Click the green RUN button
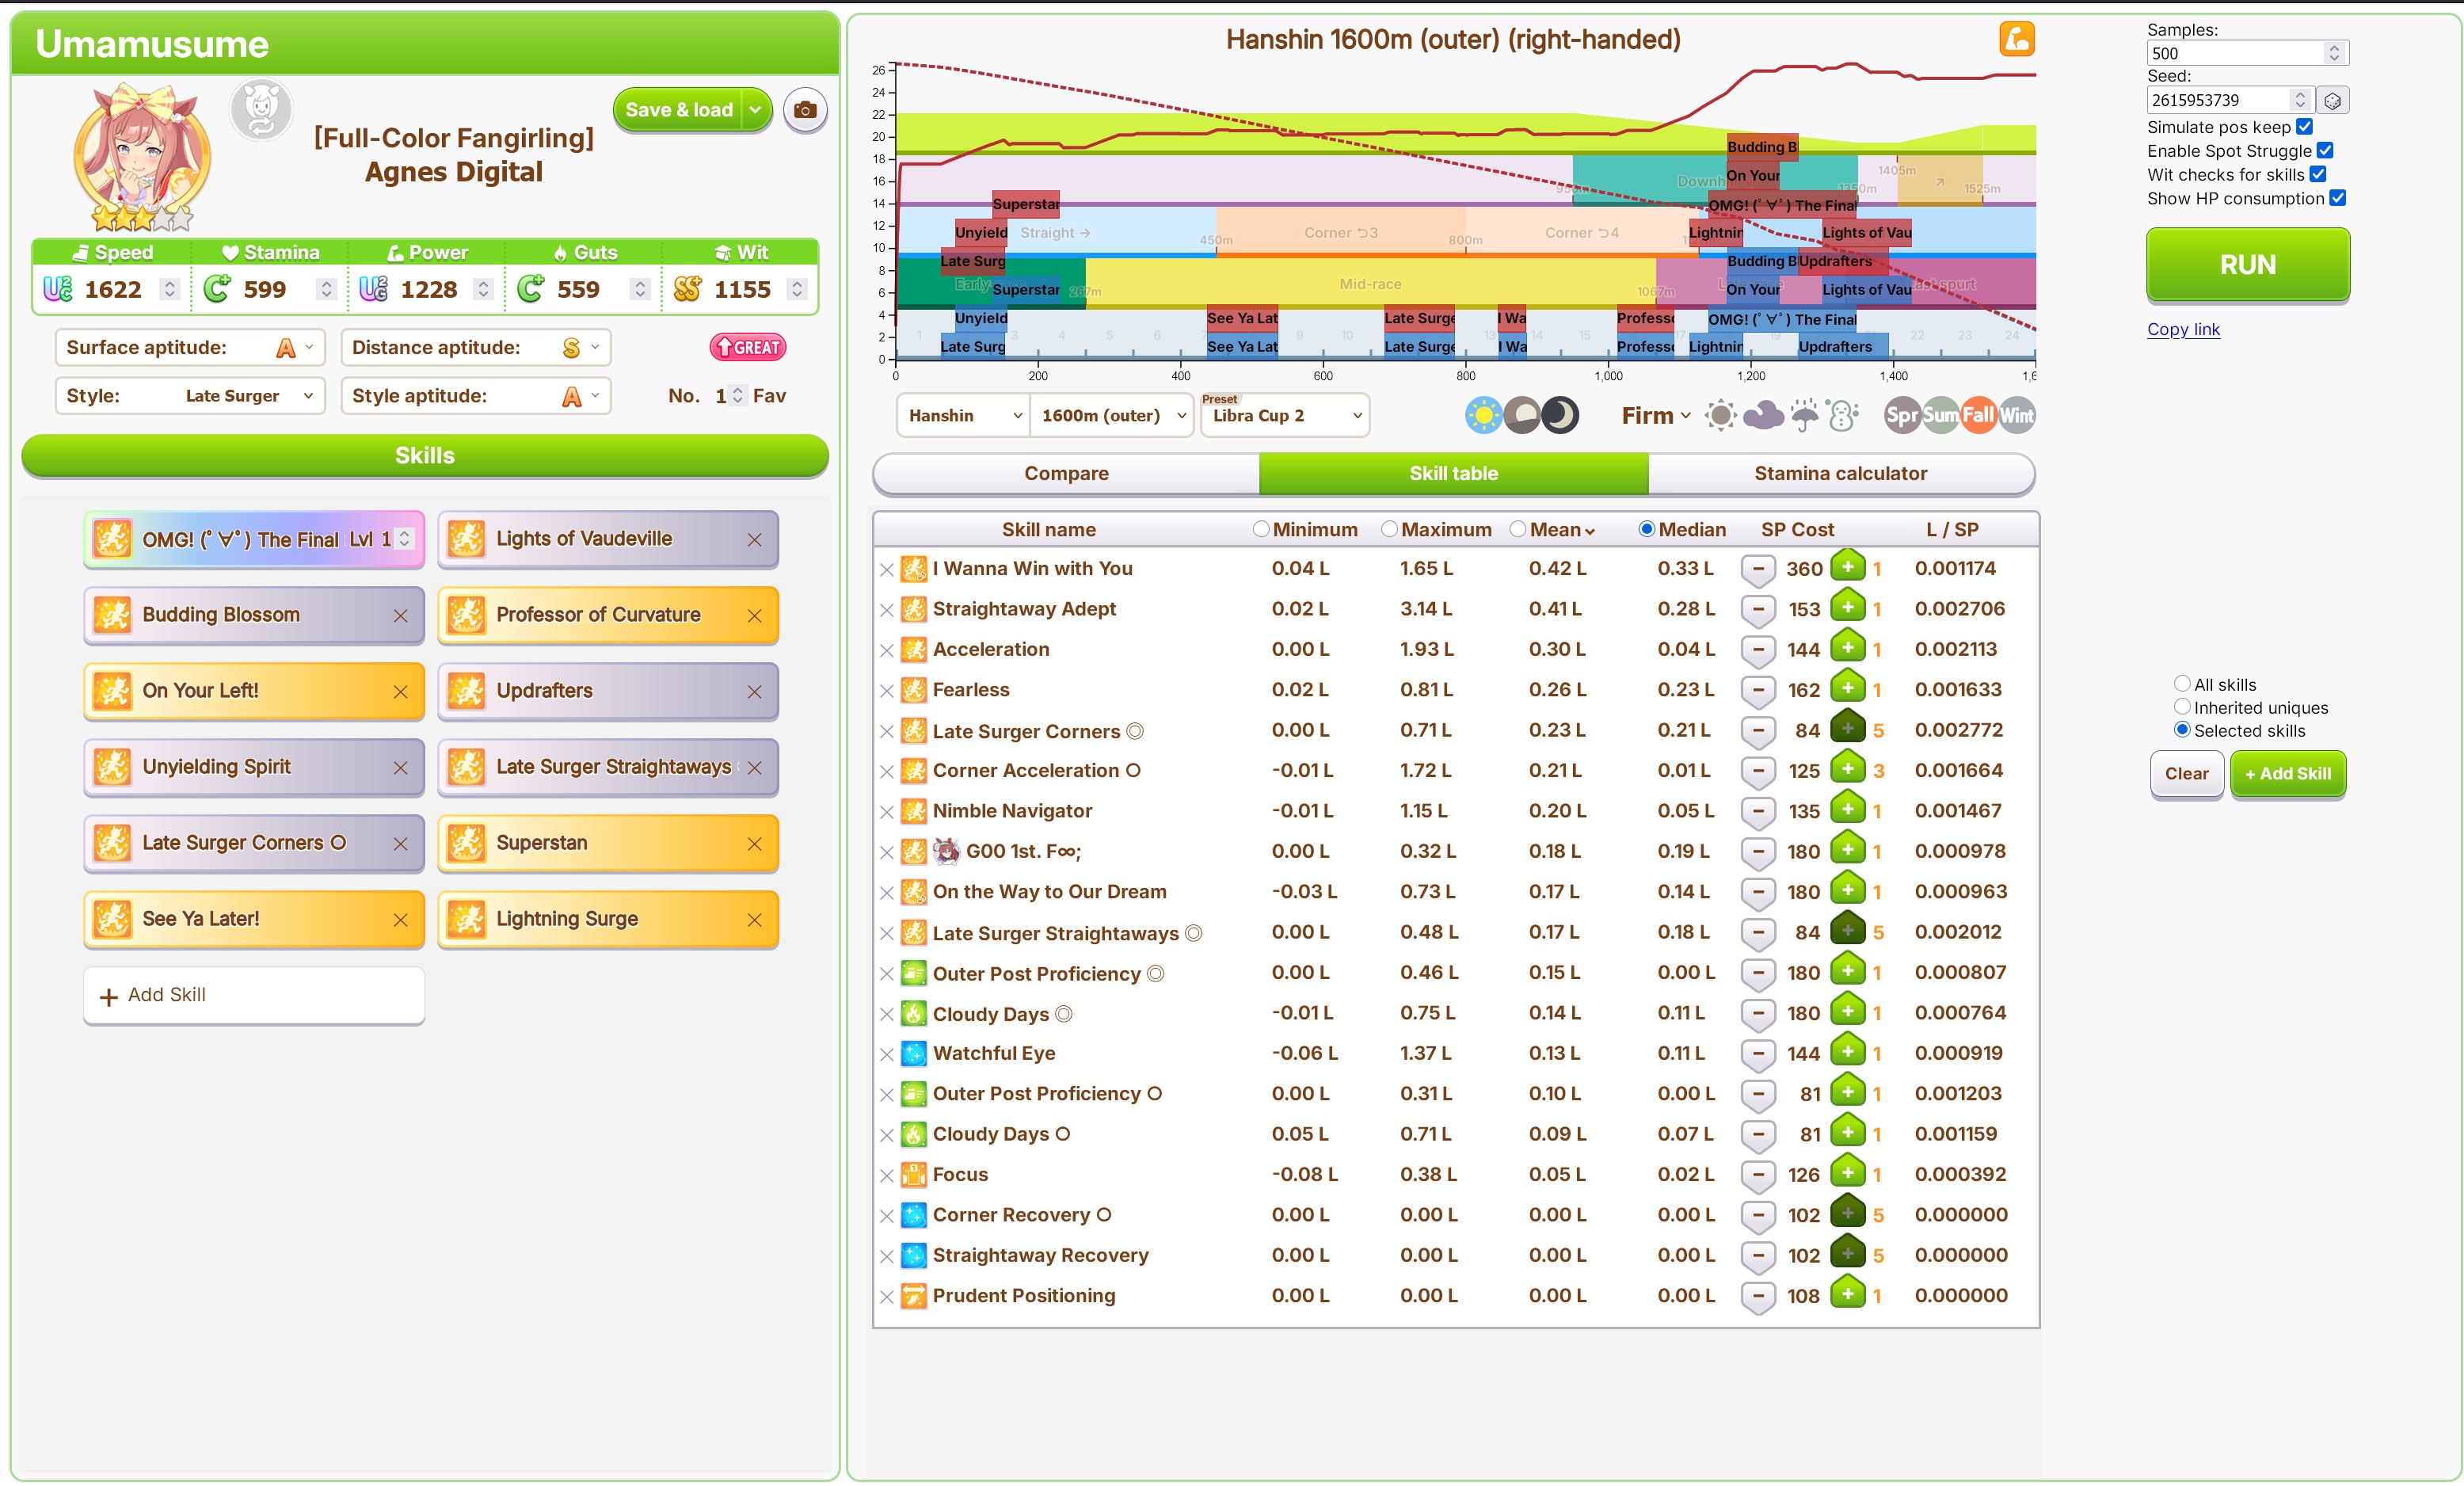This screenshot has height=1486, width=2464. coord(2248,264)
